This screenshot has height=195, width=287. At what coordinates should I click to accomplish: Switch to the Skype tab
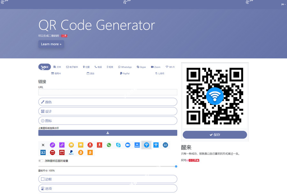pyautogui.click(x=141, y=67)
